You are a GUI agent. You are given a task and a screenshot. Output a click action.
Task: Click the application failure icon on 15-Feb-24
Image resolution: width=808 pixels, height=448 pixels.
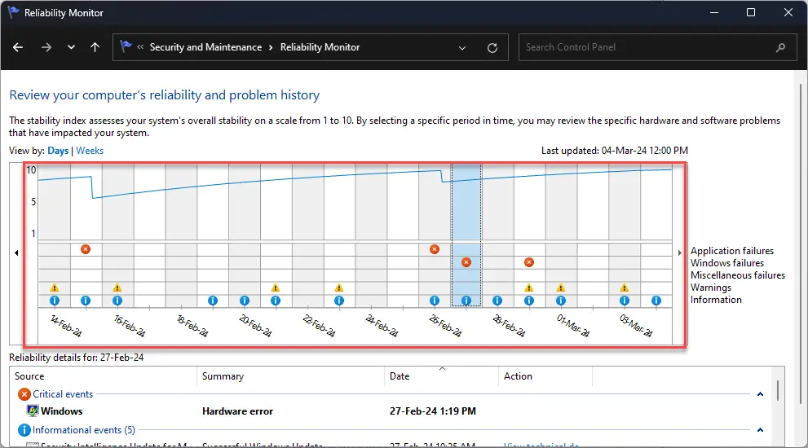86,249
